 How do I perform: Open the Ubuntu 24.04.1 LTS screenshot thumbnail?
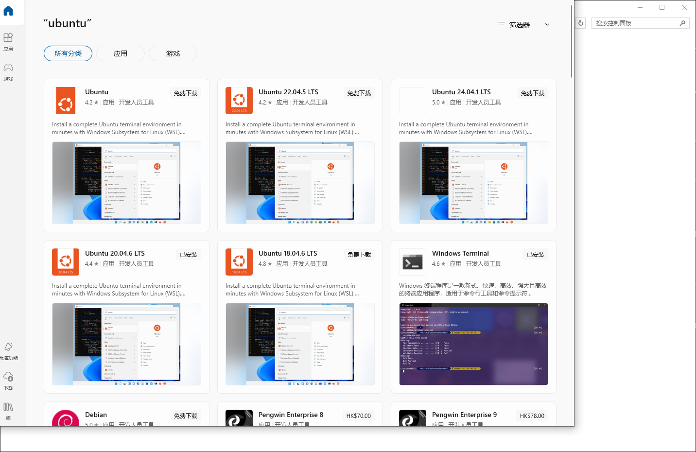(473, 183)
